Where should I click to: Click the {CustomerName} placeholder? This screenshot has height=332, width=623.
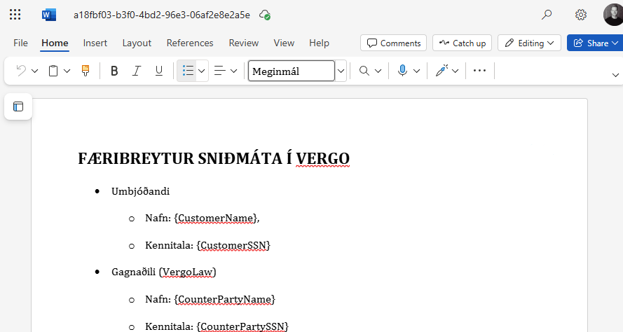[215, 218]
